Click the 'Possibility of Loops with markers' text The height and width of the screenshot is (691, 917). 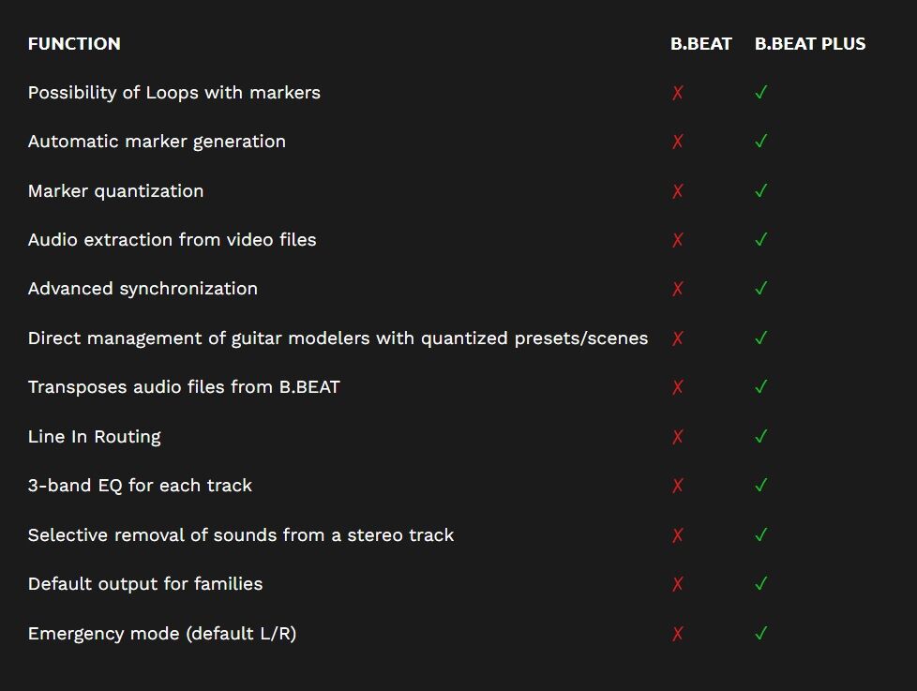point(174,93)
